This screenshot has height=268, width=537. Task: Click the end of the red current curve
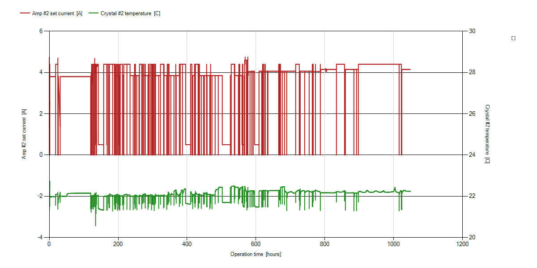click(410, 69)
